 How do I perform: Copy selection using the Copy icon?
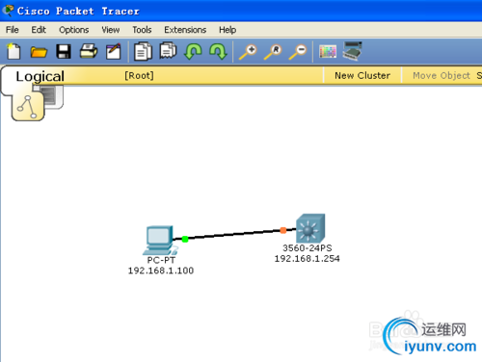143,51
